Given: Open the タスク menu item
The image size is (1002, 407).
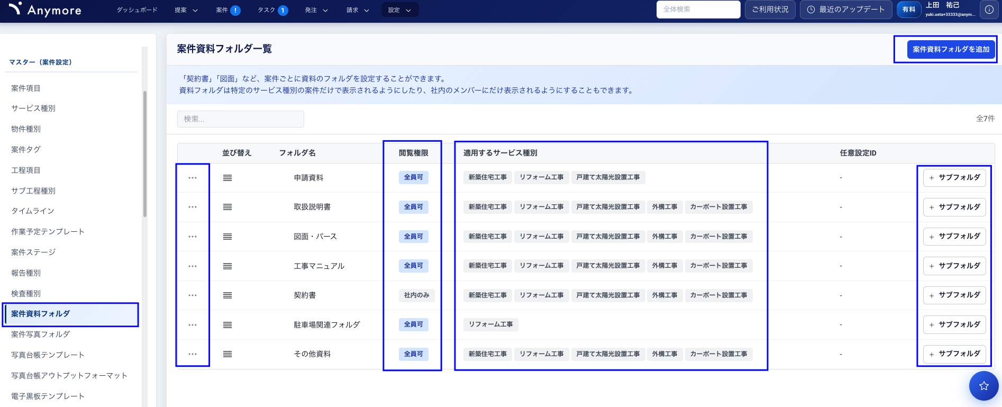Looking at the screenshot, I should 266,10.
